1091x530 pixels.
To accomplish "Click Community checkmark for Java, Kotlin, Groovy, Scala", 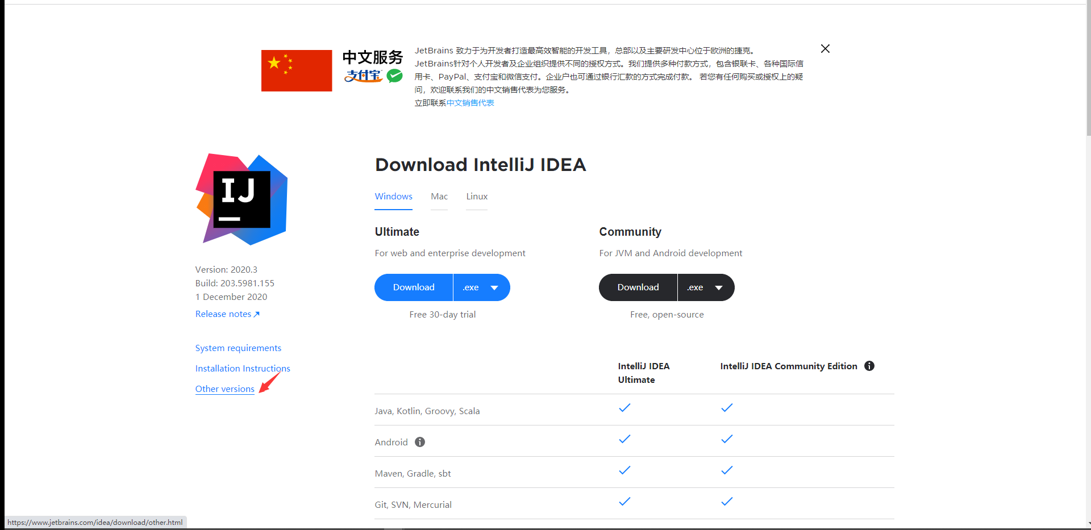I will (727, 408).
